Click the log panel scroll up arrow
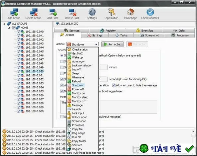 coord(193,131)
